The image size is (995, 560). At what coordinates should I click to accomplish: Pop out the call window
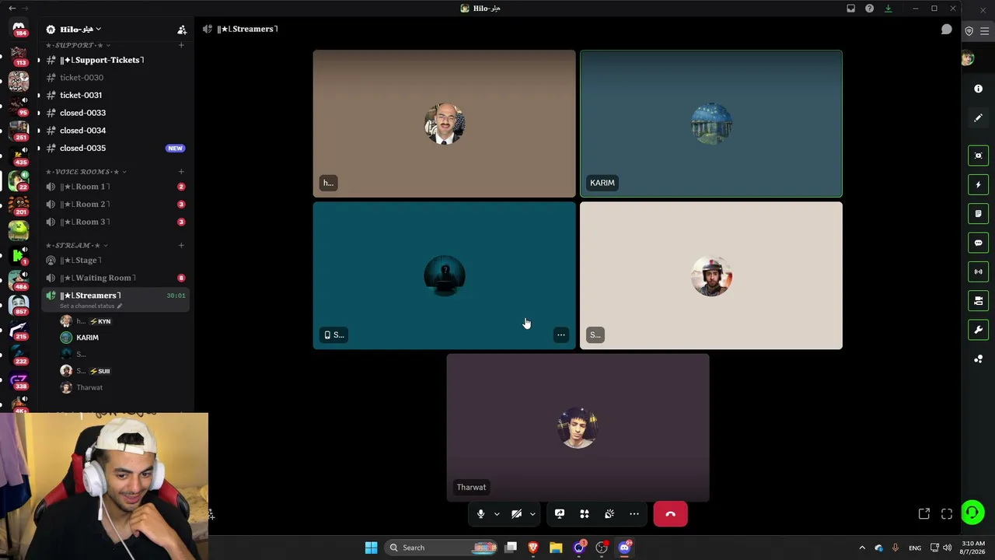coord(924,514)
